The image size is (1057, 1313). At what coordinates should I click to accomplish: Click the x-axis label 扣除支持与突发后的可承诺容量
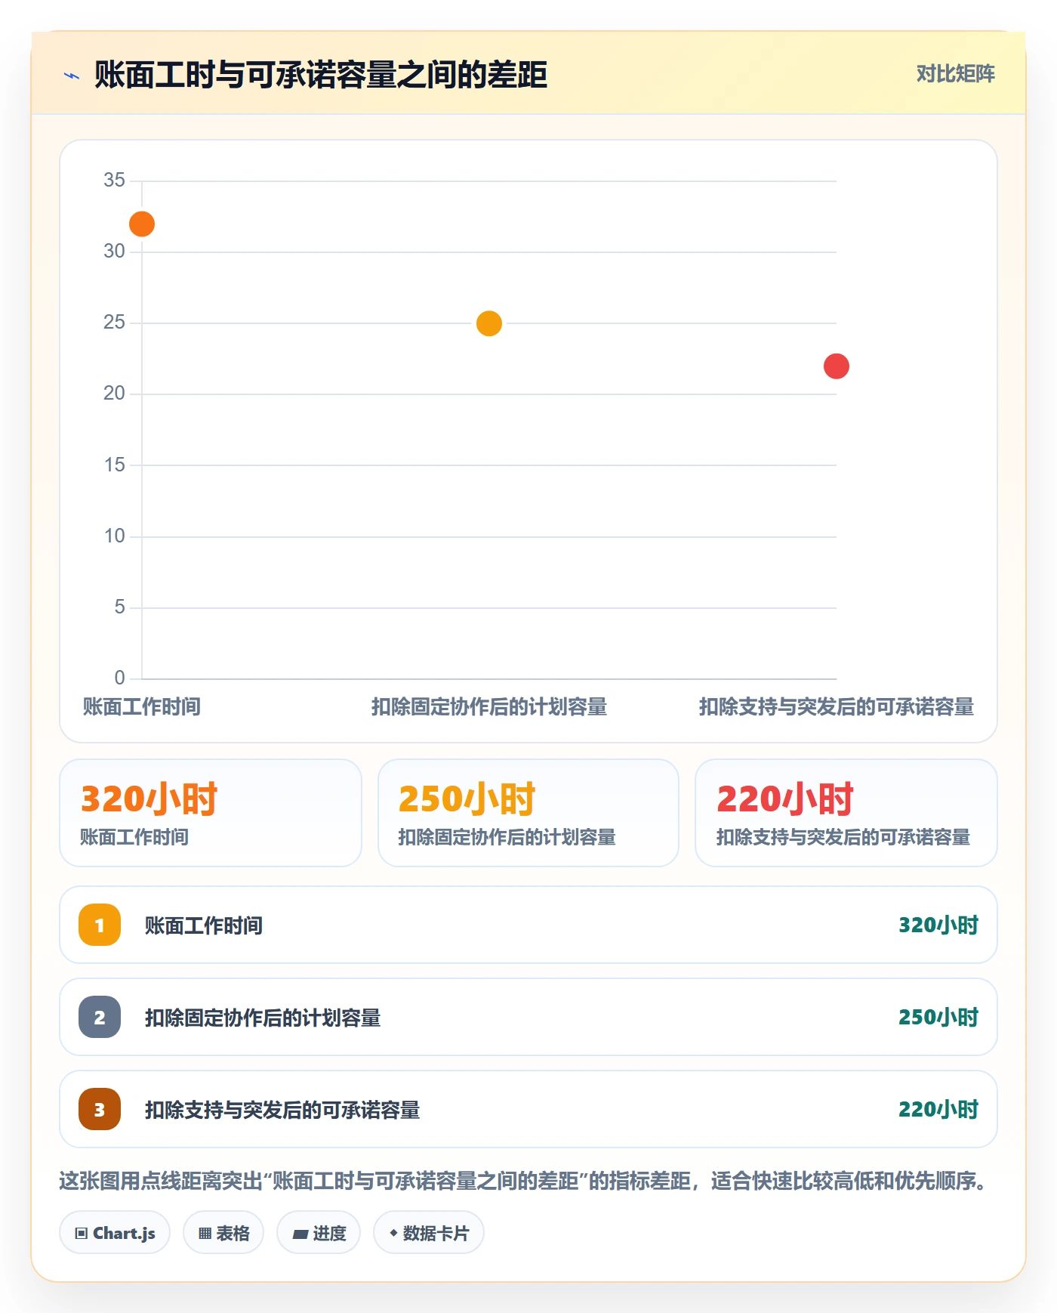pyautogui.click(x=837, y=707)
